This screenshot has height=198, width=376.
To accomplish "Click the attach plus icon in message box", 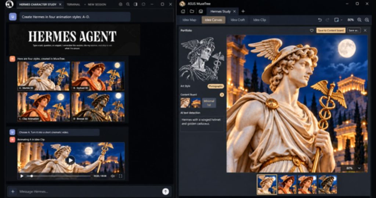I will pyautogui.click(x=13, y=191).
